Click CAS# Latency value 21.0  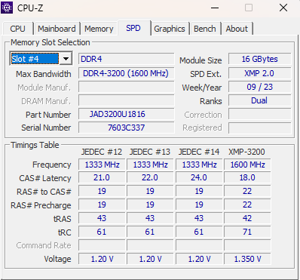click(x=102, y=177)
